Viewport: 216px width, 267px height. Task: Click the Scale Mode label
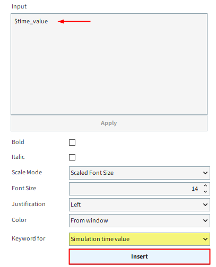27,172
